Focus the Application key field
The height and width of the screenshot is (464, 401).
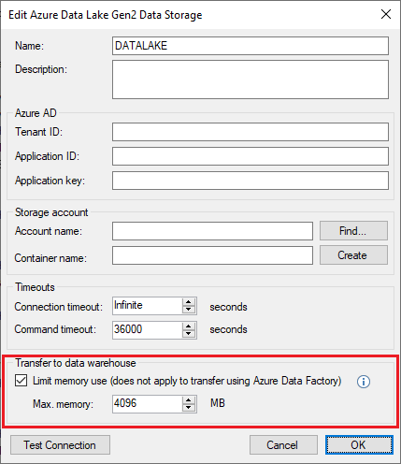[x=251, y=181]
